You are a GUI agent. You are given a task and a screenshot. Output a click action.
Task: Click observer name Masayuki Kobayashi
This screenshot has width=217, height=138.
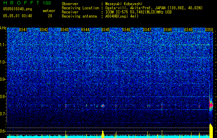point(124,4)
